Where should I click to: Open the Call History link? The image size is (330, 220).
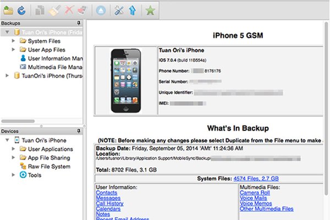point(109,204)
